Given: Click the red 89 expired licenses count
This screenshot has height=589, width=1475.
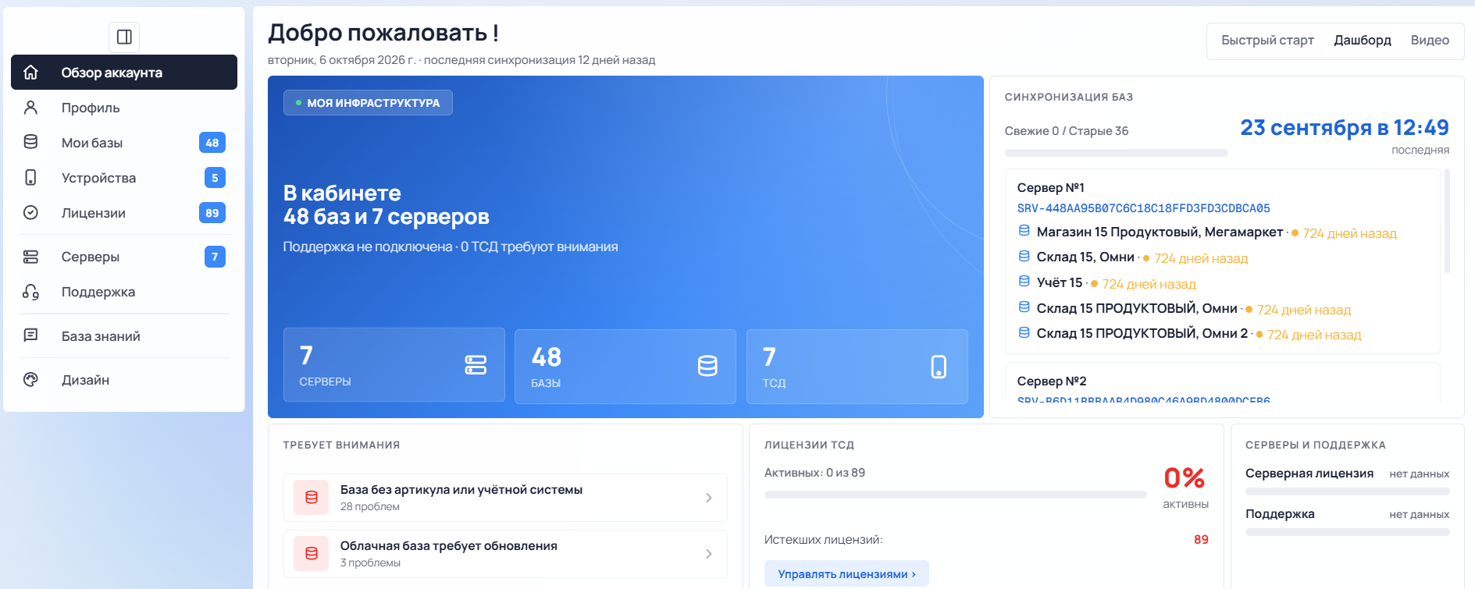Looking at the screenshot, I should coord(1201,540).
